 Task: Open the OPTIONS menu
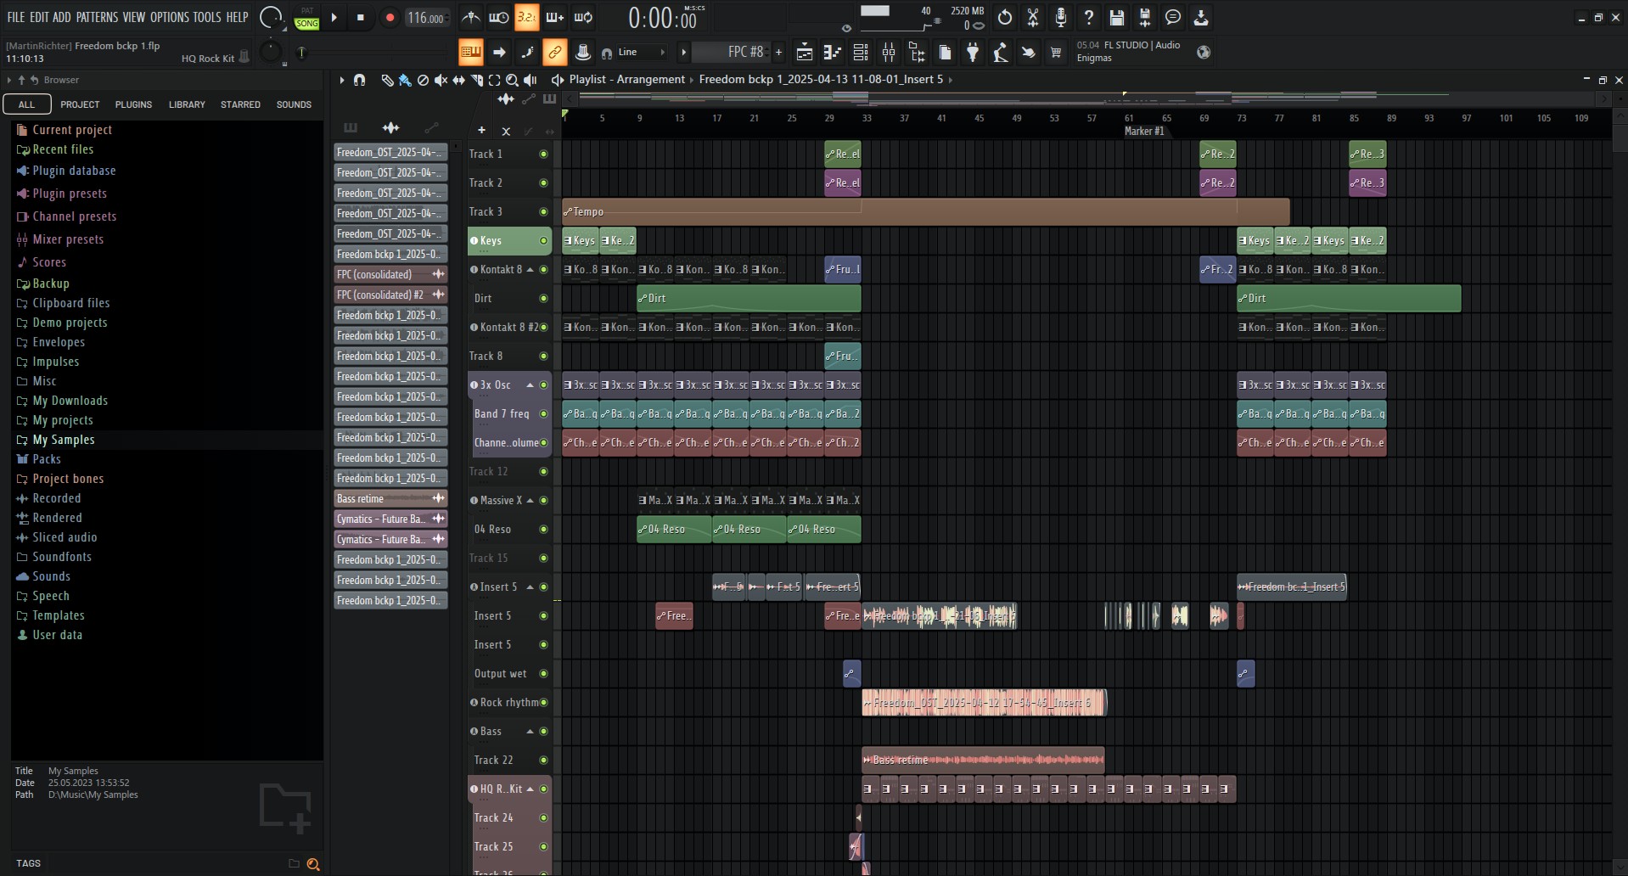coord(170,17)
